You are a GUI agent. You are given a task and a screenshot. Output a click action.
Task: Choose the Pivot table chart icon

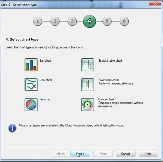pos(88,85)
